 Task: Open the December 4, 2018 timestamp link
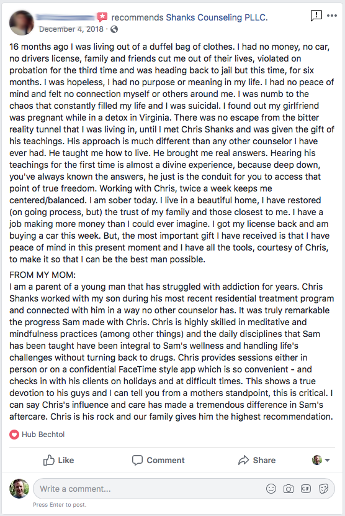tap(71, 29)
